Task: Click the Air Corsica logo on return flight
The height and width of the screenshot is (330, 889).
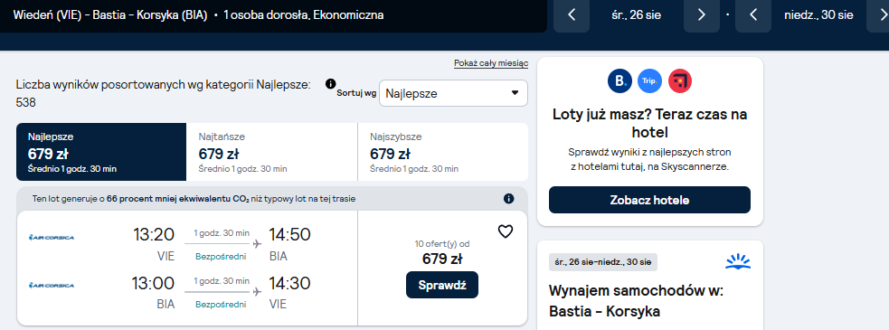Action: (x=52, y=285)
